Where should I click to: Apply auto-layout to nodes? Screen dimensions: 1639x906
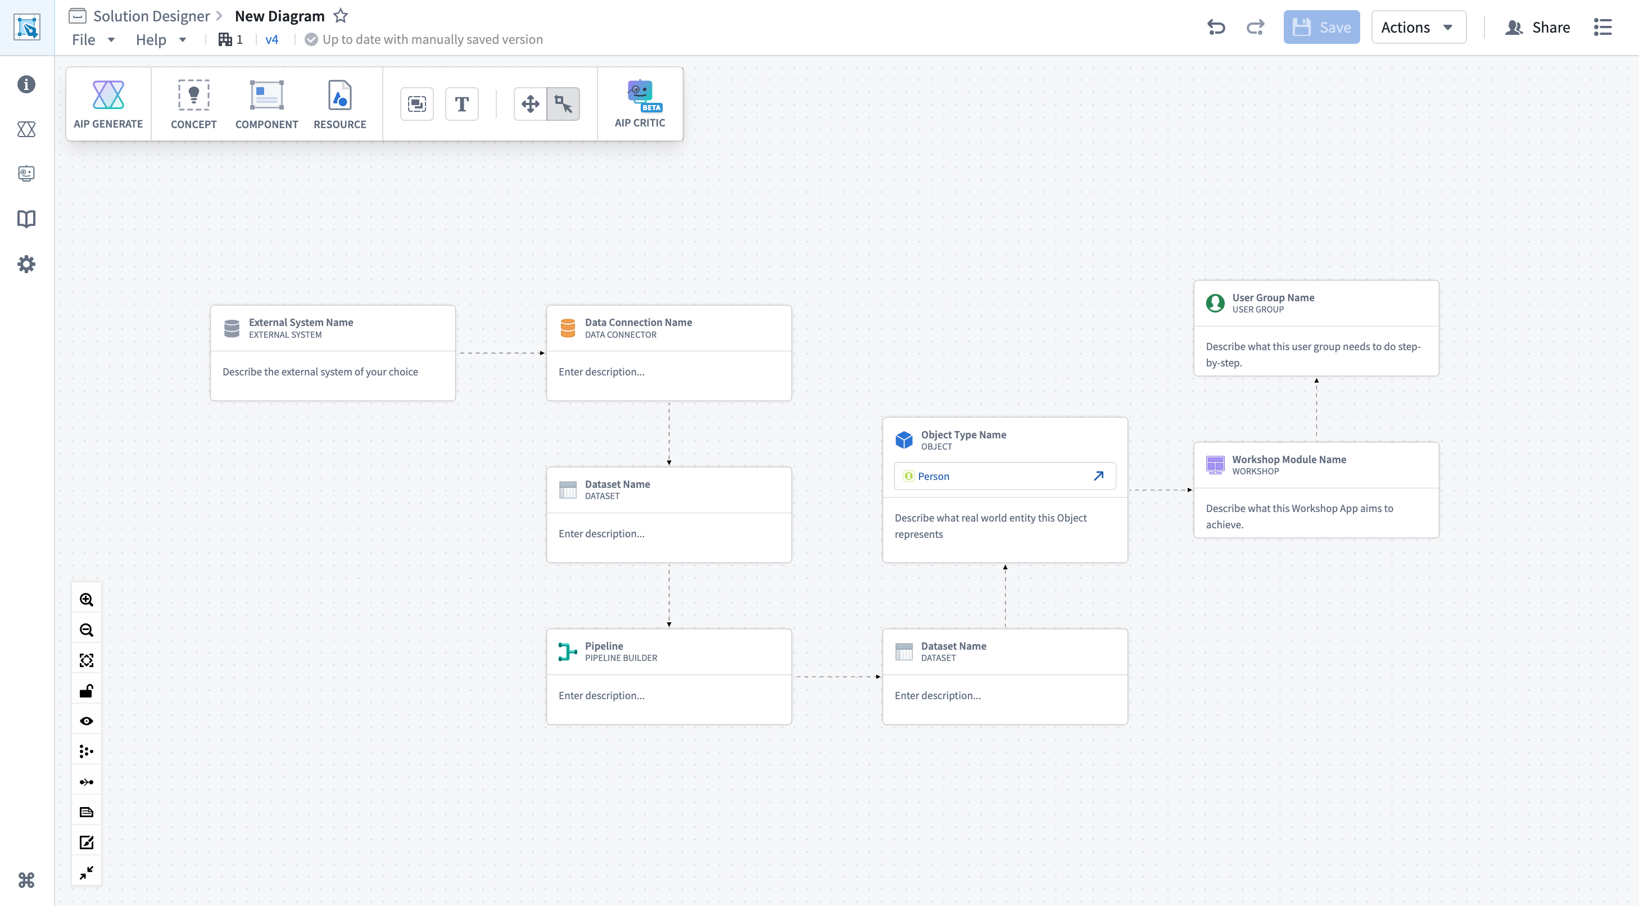click(87, 751)
